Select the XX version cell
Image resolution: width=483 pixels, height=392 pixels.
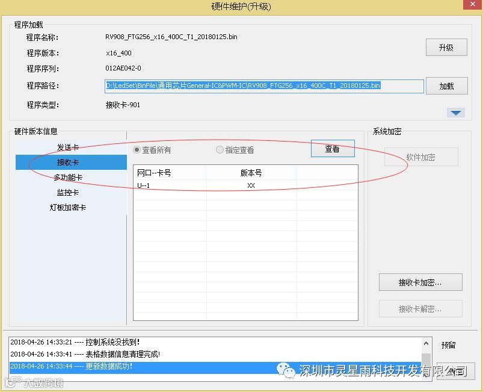(x=251, y=185)
